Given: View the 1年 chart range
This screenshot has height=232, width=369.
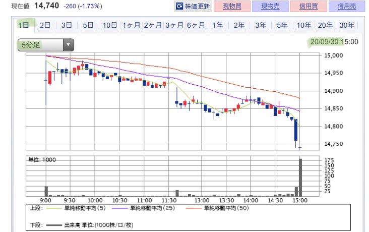Looking at the screenshot, I should [217, 25].
